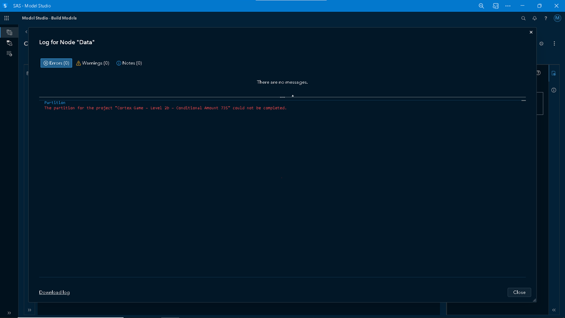Click the 'There are no messages.' text
Viewport: 565px width, 318px height.
282,82
